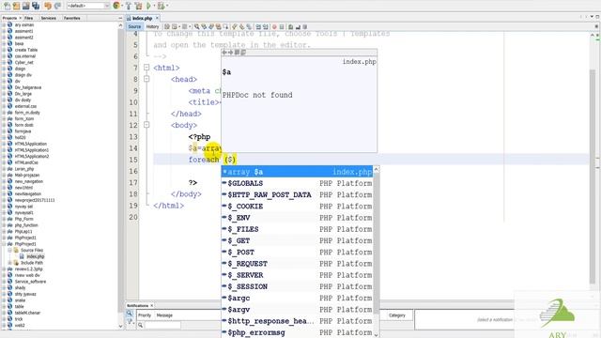
Task: Click the Projects panel vertical scrollbar
Action: point(120,175)
